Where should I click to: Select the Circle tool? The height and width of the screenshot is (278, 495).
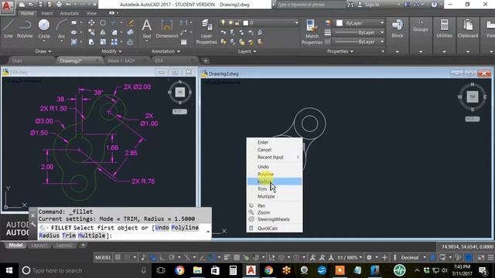click(x=44, y=29)
